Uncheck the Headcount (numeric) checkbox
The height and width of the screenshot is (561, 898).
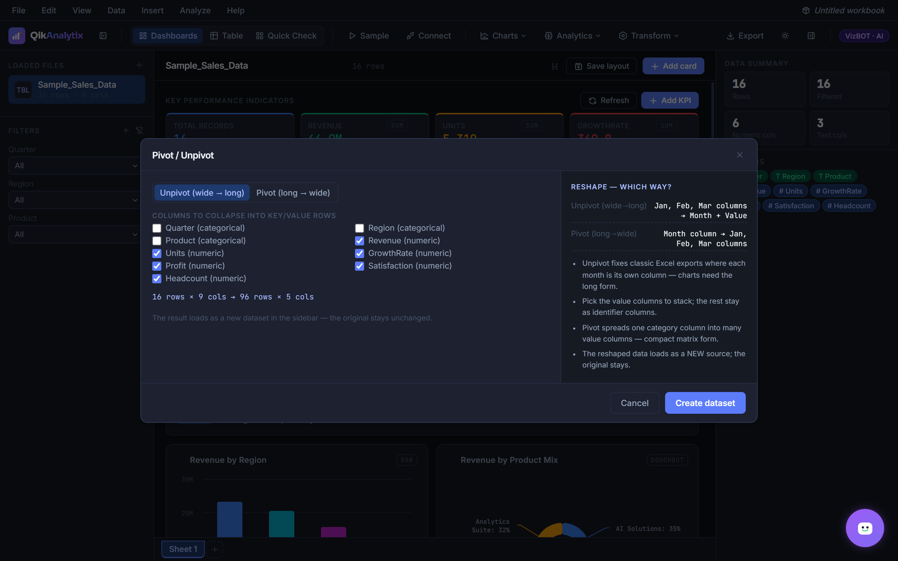[156, 279]
